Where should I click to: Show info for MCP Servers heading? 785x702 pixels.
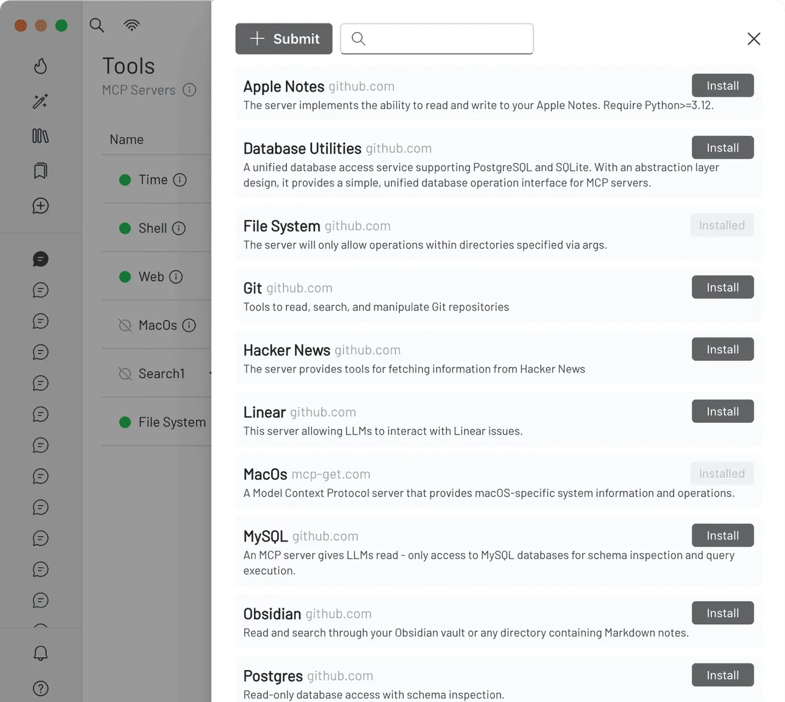[x=190, y=90]
